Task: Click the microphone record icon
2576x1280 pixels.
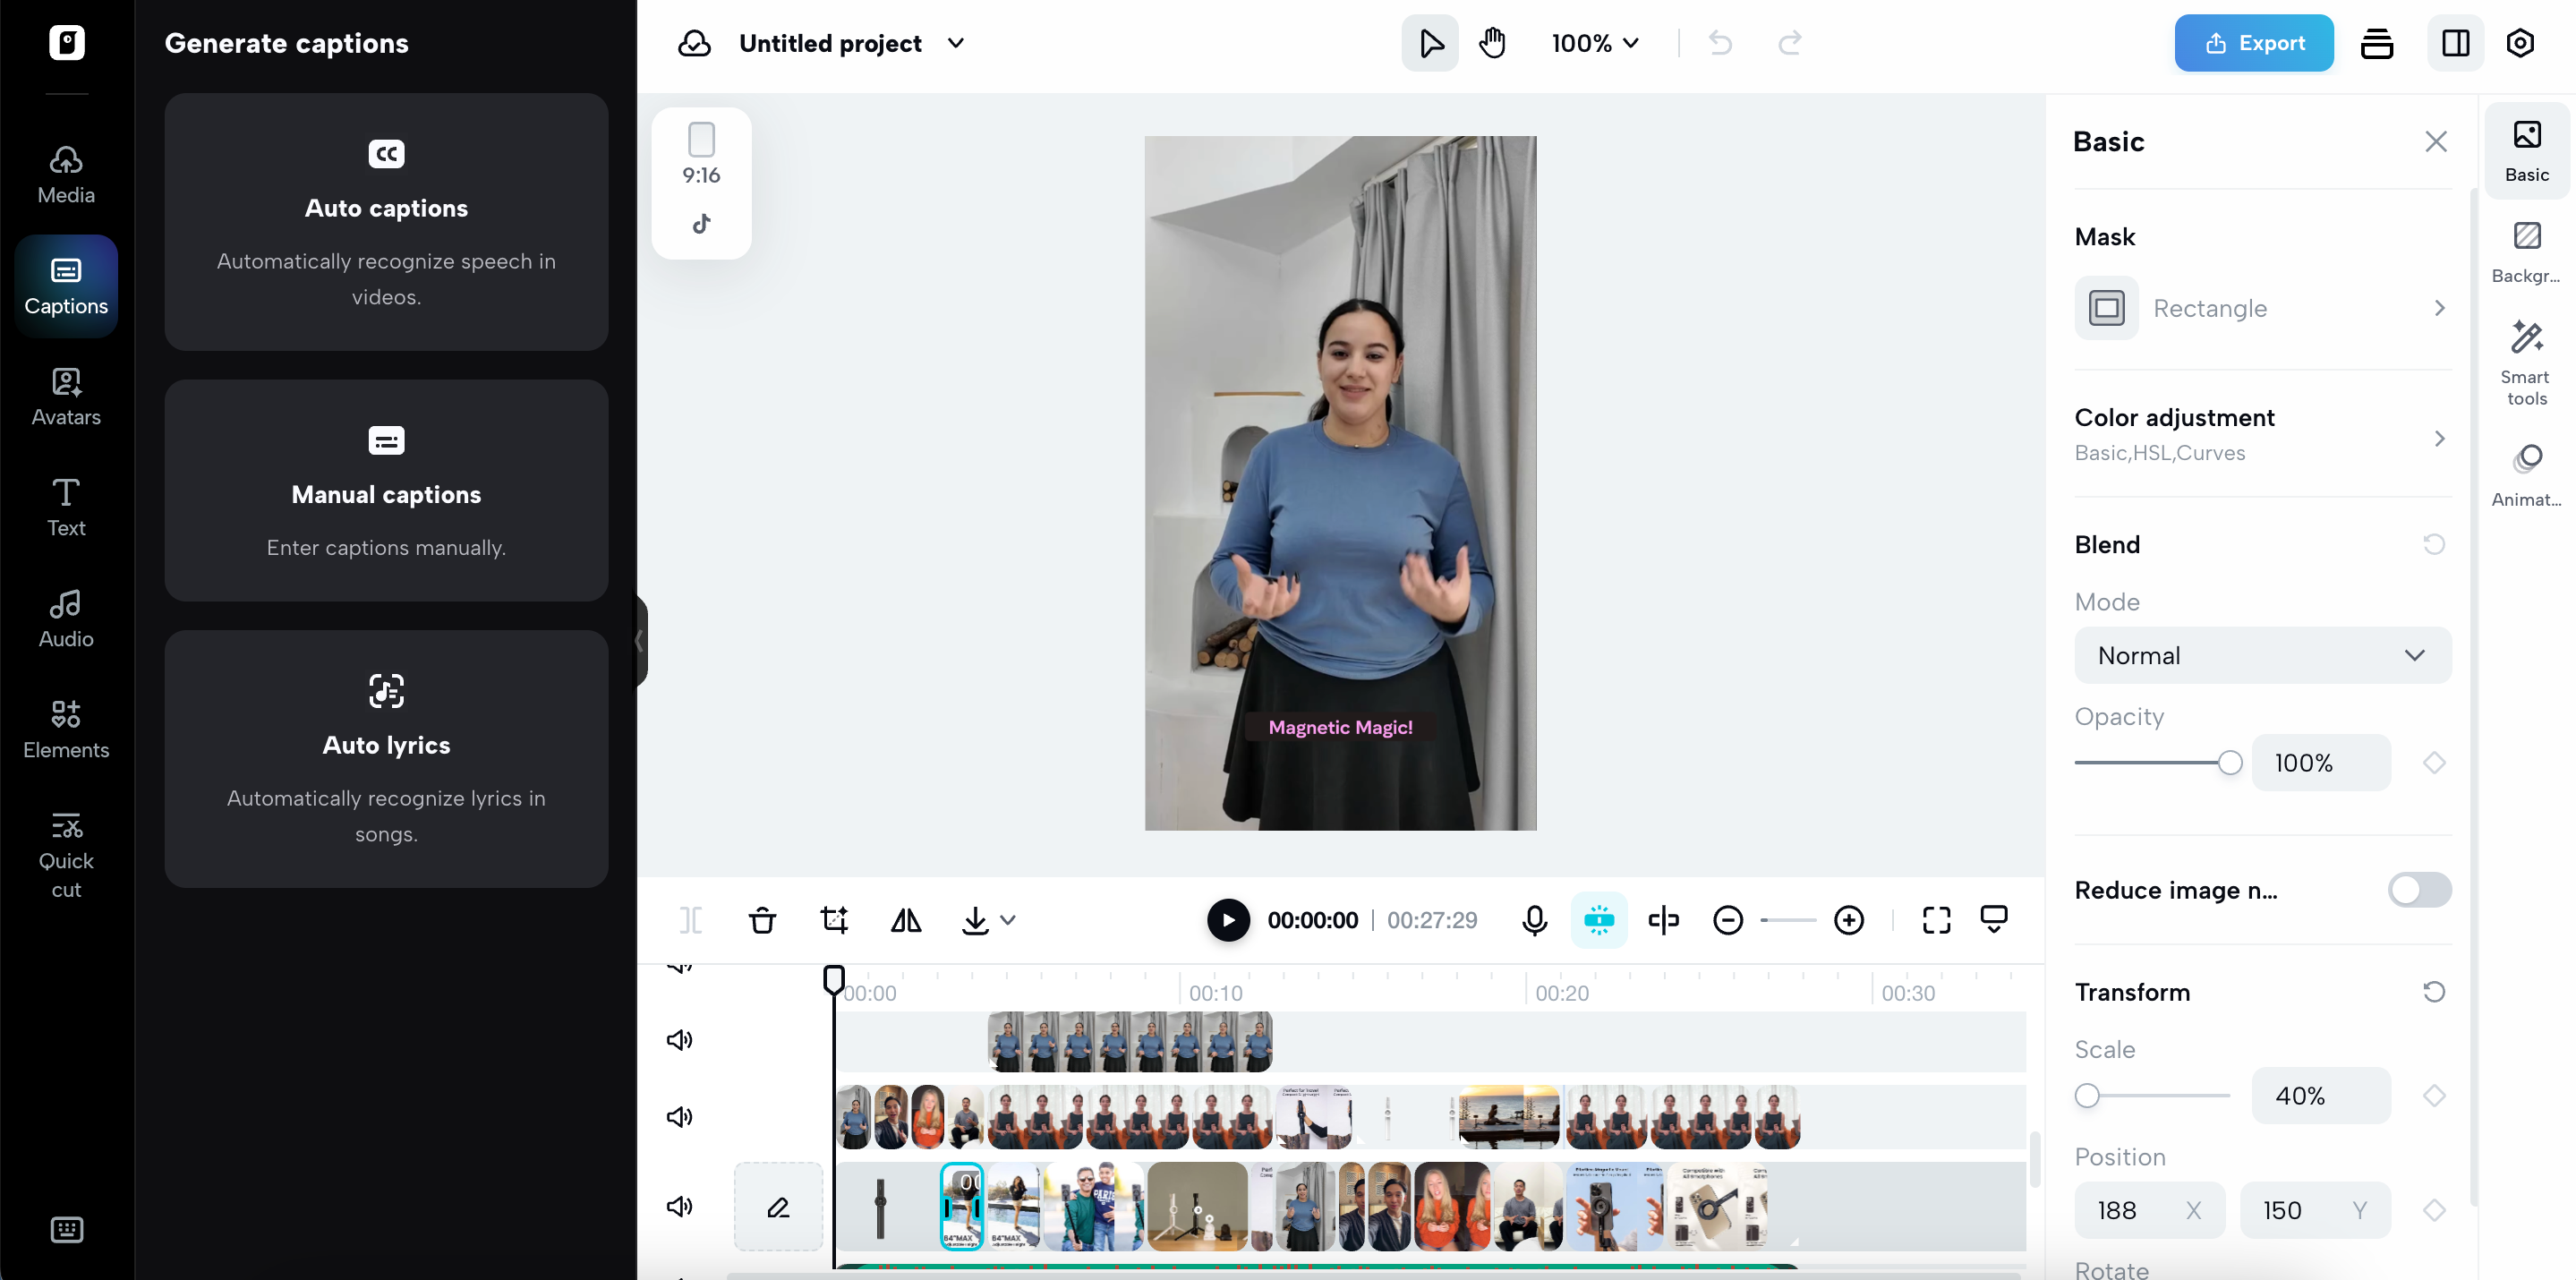Action: pos(1534,920)
